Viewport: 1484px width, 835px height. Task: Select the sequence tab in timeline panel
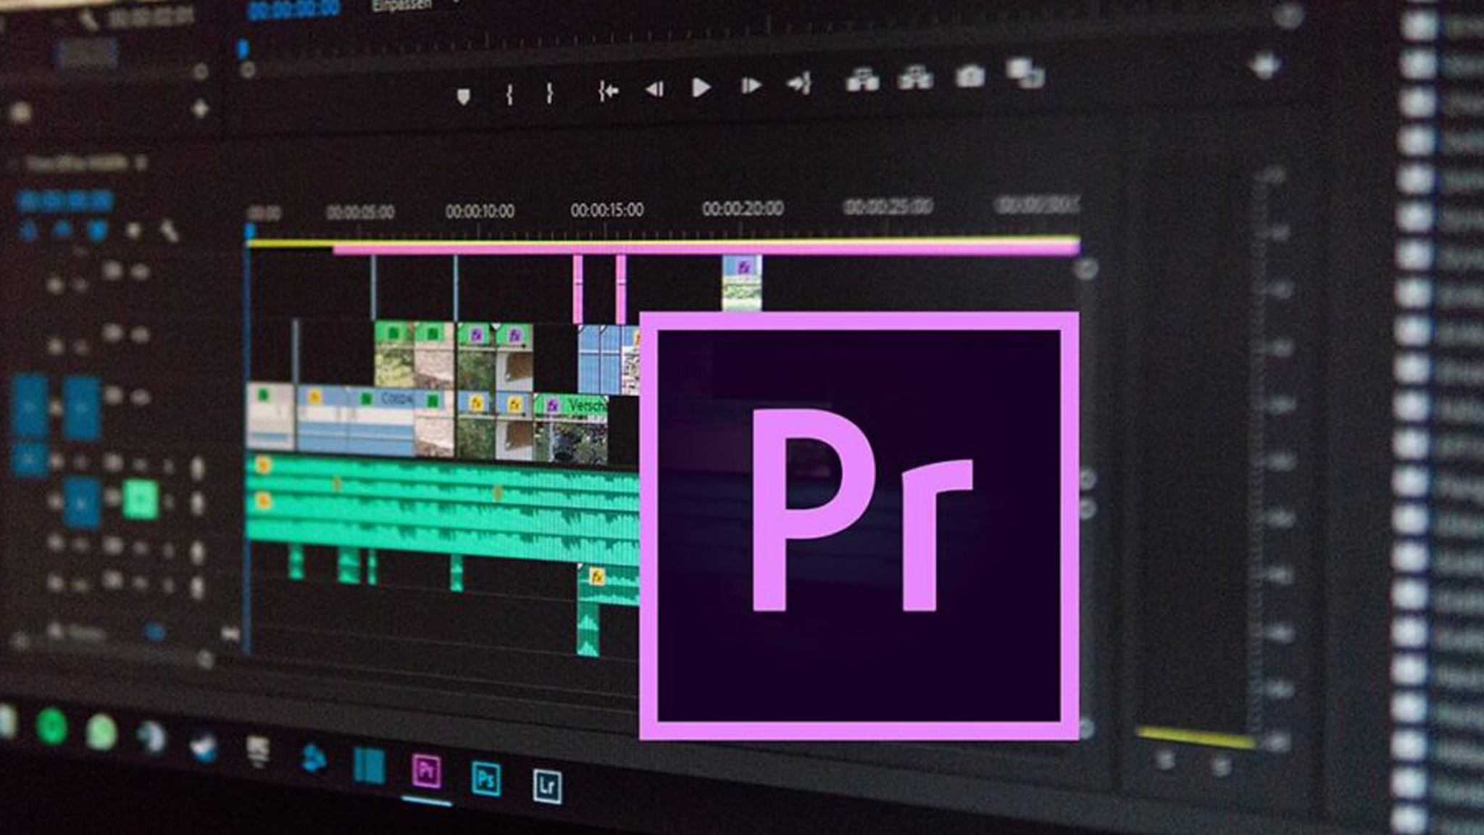(x=76, y=164)
